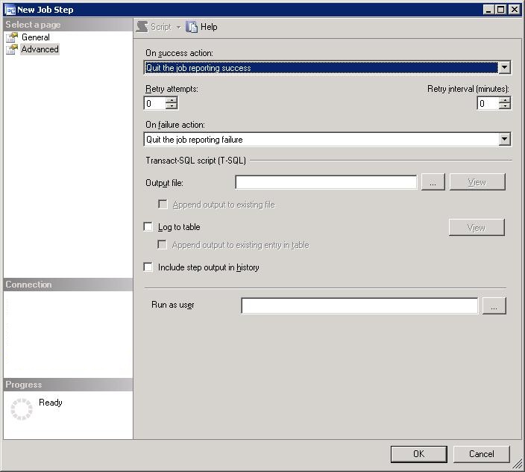Image resolution: width=525 pixels, height=472 pixels.
Task: Click the Retry attempts number field
Action: pyautogui.click(x=155, y=103)
